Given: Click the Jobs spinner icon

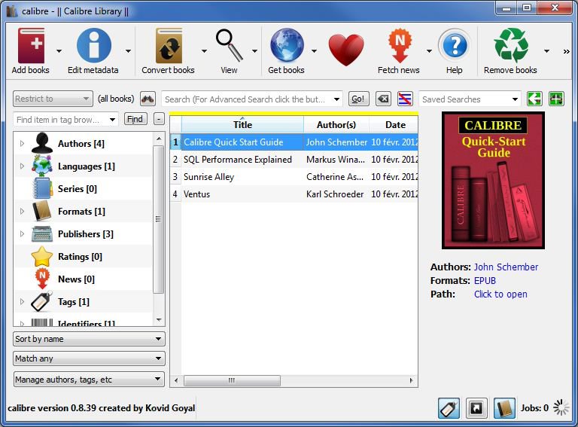Looking at the screenshot, I should (561, 407).
